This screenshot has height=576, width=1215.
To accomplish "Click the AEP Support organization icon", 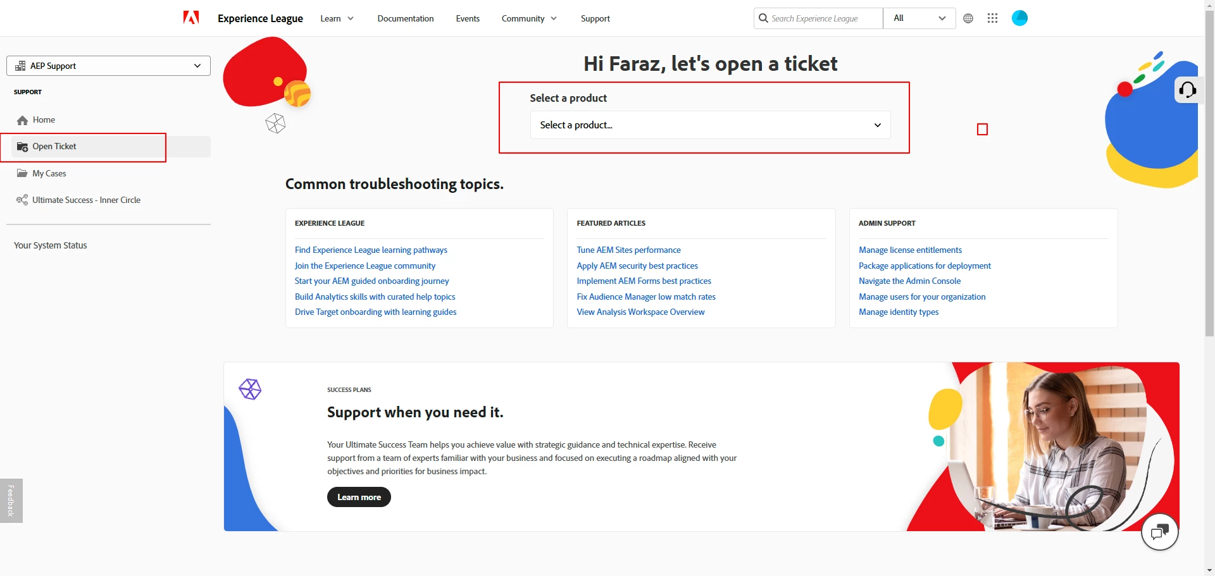I will coord(21,66).
